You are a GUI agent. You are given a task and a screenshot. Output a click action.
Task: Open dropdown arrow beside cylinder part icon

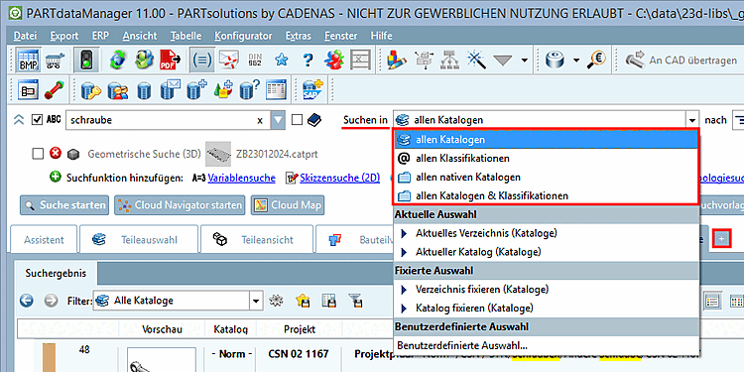click(576, 61)
